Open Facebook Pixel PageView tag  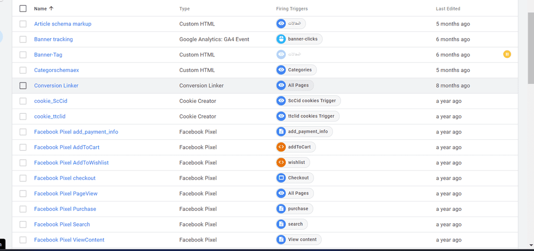point(66,194)
